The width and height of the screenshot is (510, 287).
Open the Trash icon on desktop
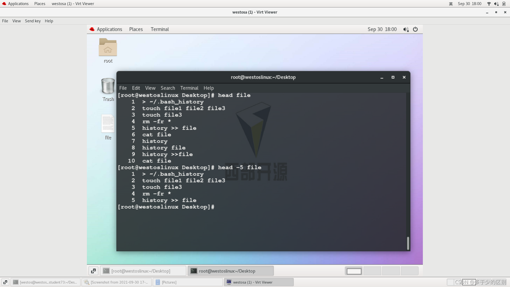pos(108,86)
